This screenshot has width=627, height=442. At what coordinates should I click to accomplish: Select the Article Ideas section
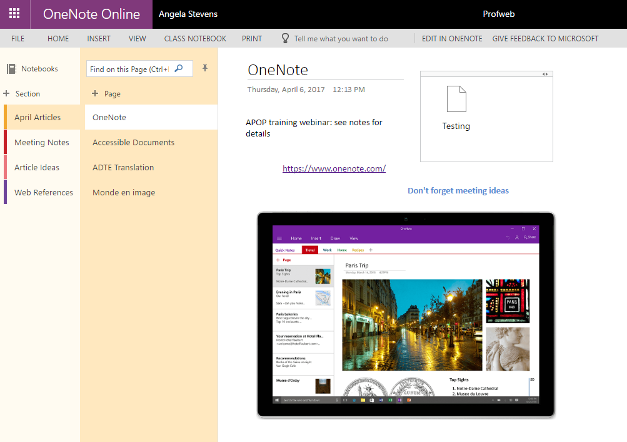click(42, 167)
